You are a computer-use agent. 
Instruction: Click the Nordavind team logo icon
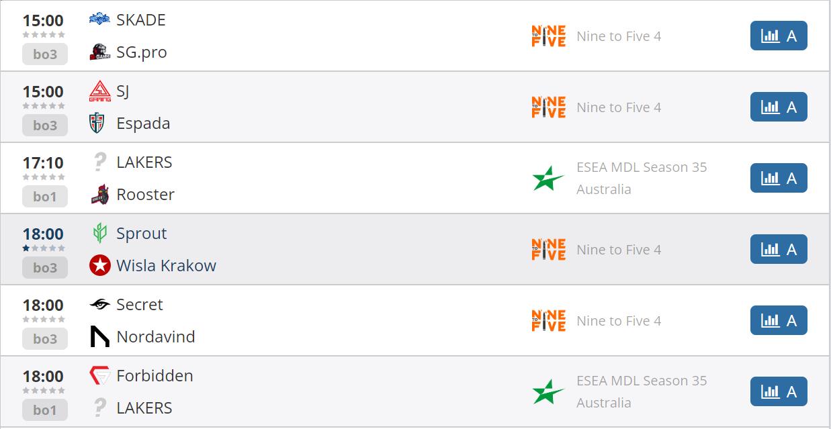(x=99, y=336)
